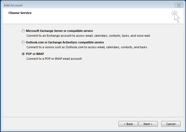Choose the POP or IMAP radio button

23,54
